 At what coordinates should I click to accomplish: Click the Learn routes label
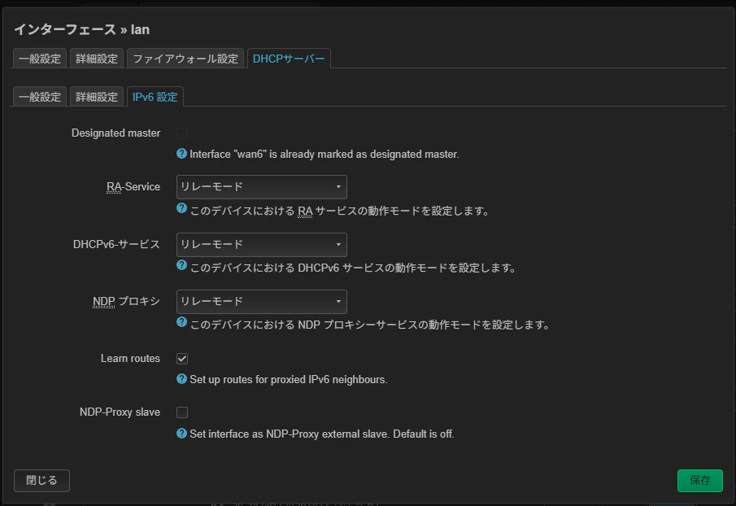tap(130, 359)
